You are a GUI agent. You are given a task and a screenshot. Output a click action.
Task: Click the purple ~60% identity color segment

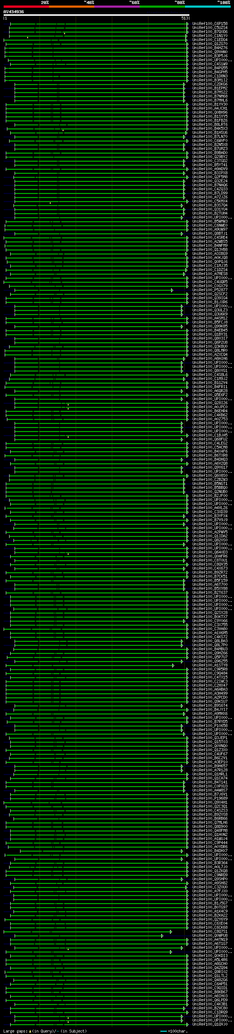(x=117, y=7)
